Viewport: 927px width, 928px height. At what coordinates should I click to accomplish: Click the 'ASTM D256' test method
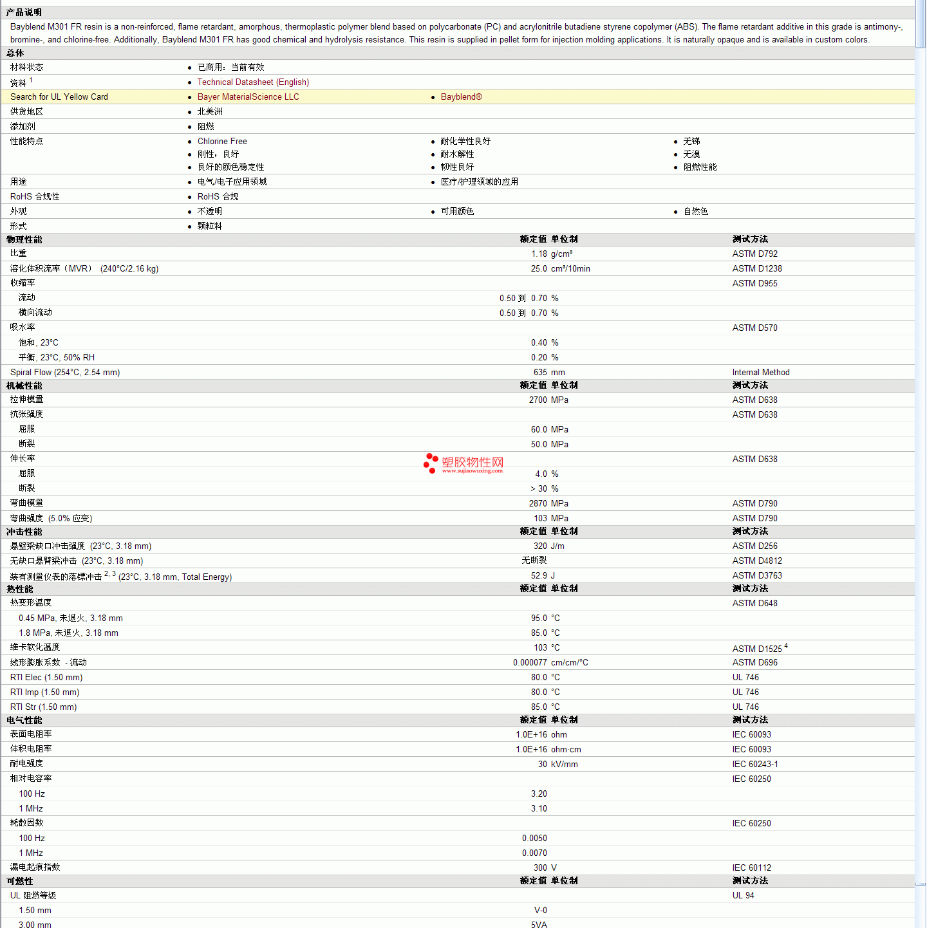[755, 546]
